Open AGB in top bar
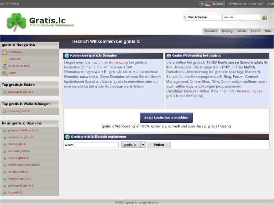The width and height of the screenshot is (274, 205). [271, 4]
